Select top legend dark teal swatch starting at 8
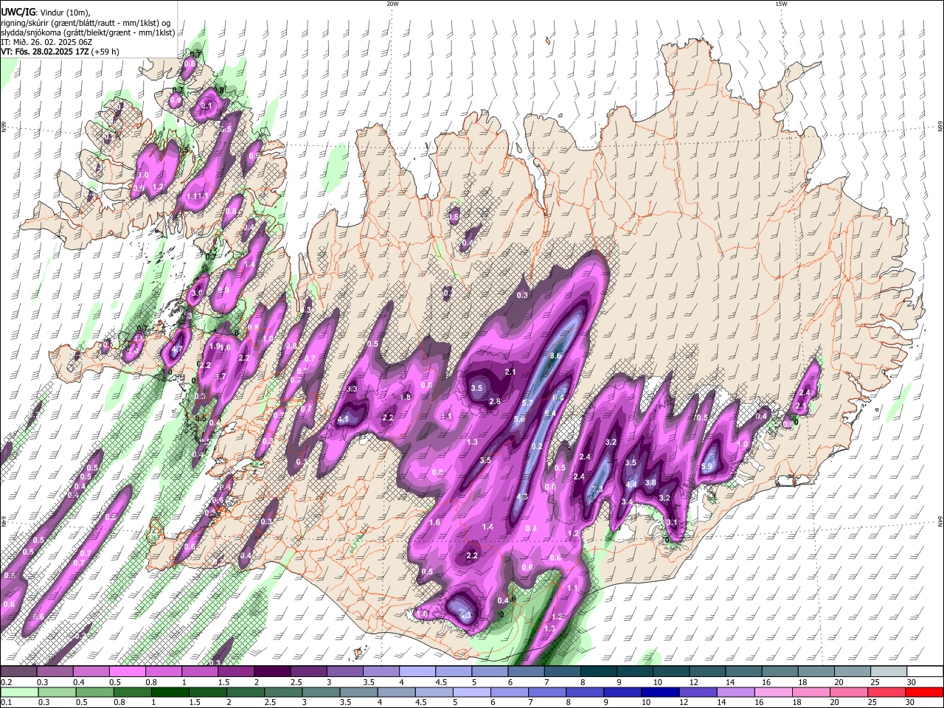Image resolution: width=944 pixels, height=708 pixels. (599, 672)
